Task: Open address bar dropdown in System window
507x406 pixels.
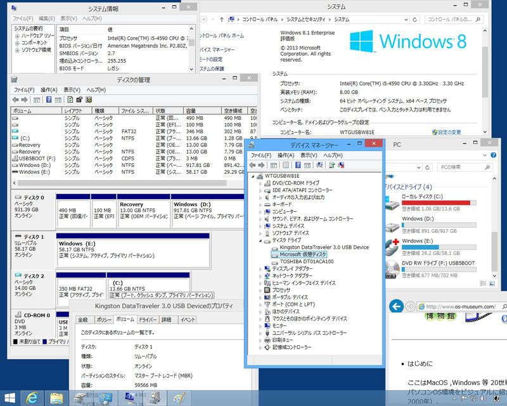Action: tap(406, 20)
